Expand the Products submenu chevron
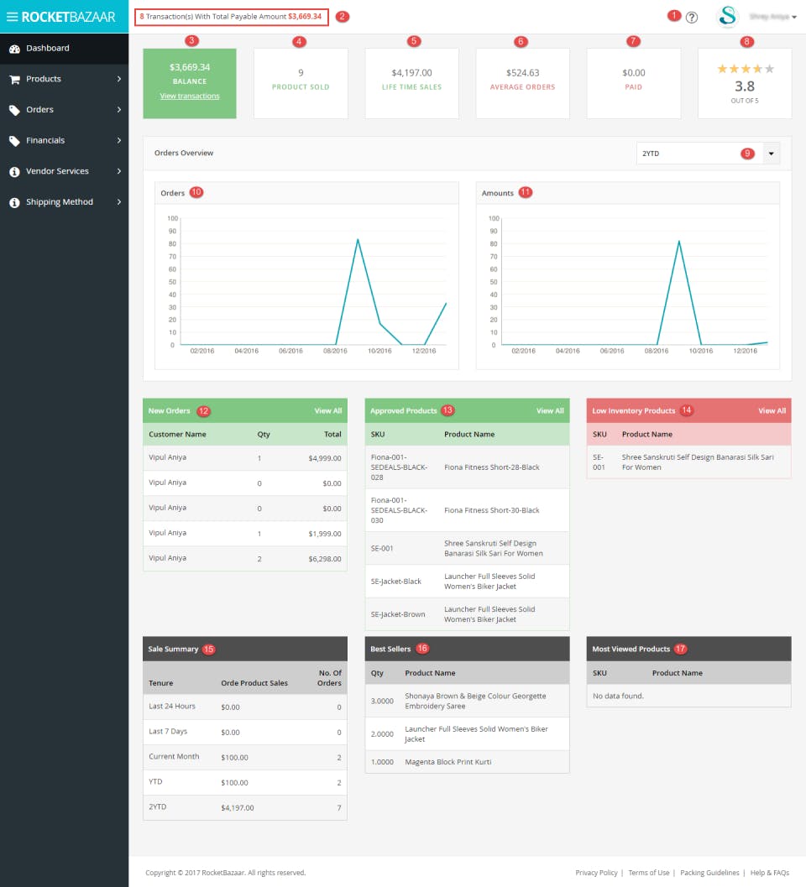This screenshot has width=806, height=887. 119,79
